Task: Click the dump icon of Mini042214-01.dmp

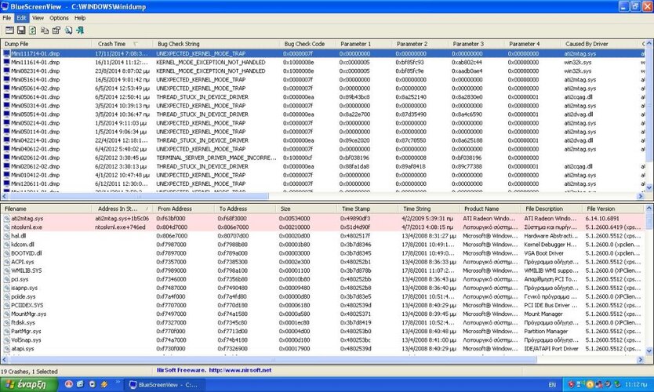Action: [7, 140]
